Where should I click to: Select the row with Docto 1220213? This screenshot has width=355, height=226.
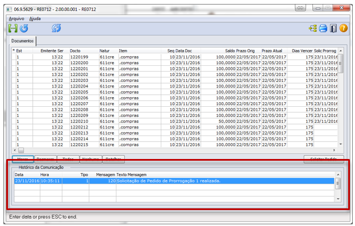point(174,133)
